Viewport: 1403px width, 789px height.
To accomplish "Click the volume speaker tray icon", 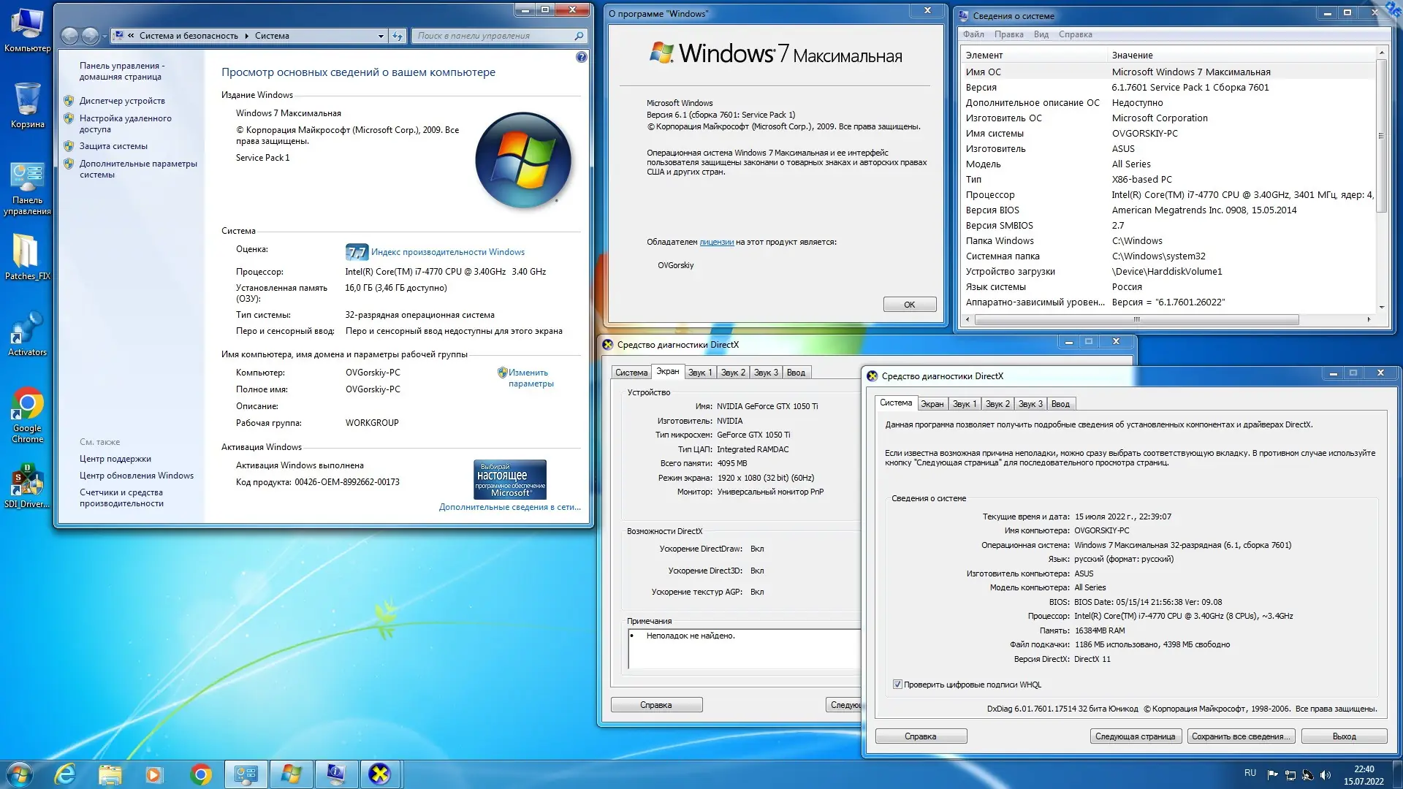I will coord(1326,774).
